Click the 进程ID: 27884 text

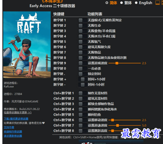click(x=13, y=94)
